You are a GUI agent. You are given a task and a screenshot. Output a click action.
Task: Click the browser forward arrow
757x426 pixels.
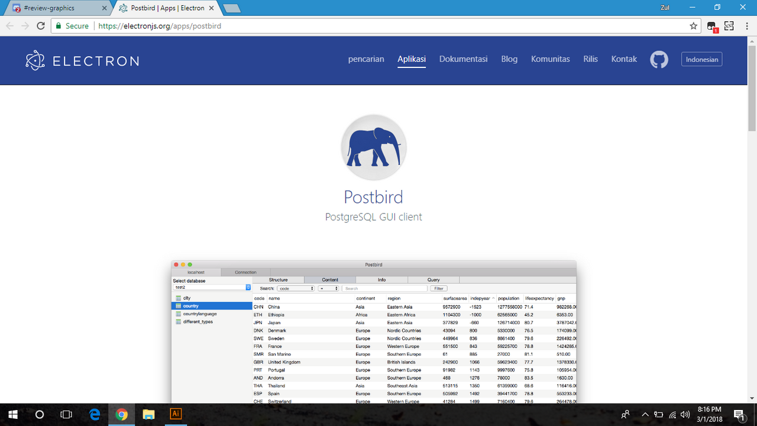pos(25,26)
